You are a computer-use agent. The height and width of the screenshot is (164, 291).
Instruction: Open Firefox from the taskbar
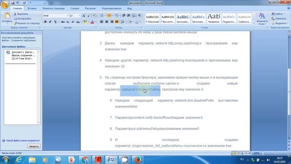pyautogui.click(x=137, y=160)
